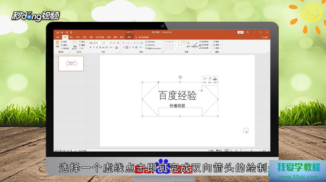Click the zoom slider in status bar
326x182 pixels.
(252, 151)
